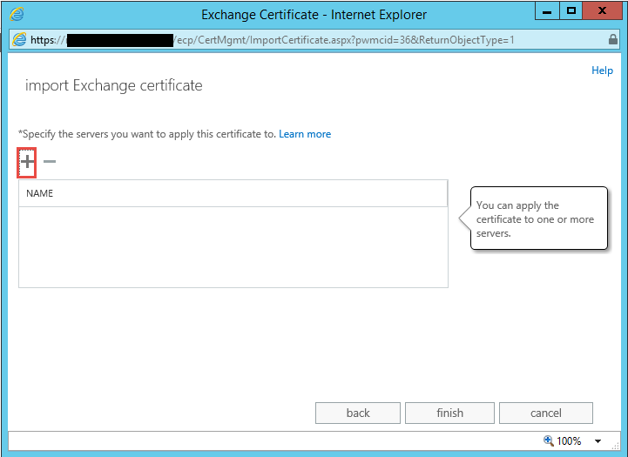Image resolution: width=628 pixels, height=457 pixels.
Task: Click inside the empty server list area
Action: pos(233,247)
